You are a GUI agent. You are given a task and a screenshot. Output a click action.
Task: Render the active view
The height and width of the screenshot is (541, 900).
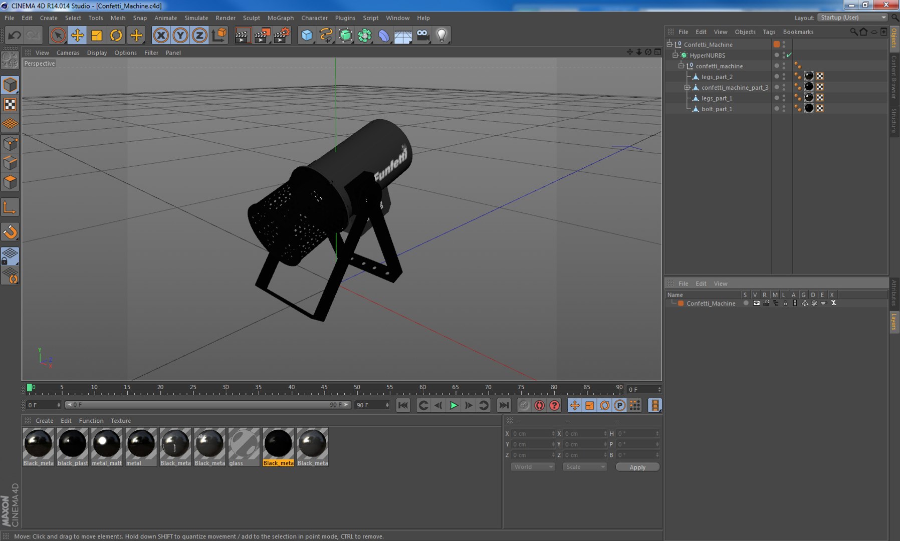pyautogui.click(x=242, y=35)
